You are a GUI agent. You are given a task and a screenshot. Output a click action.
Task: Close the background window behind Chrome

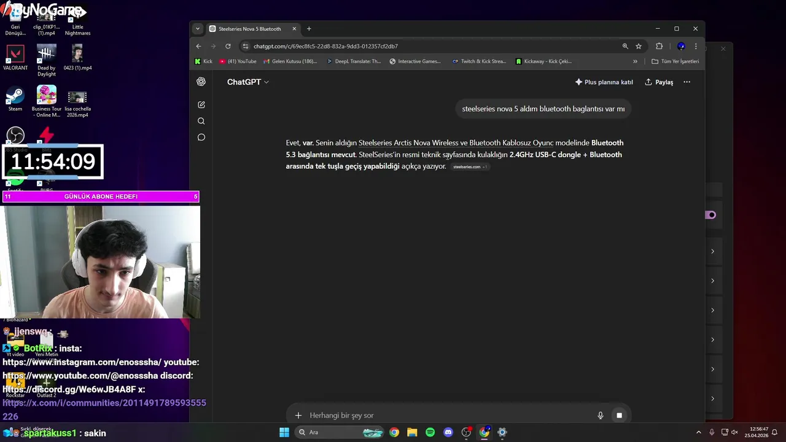[x=723, y=48]
